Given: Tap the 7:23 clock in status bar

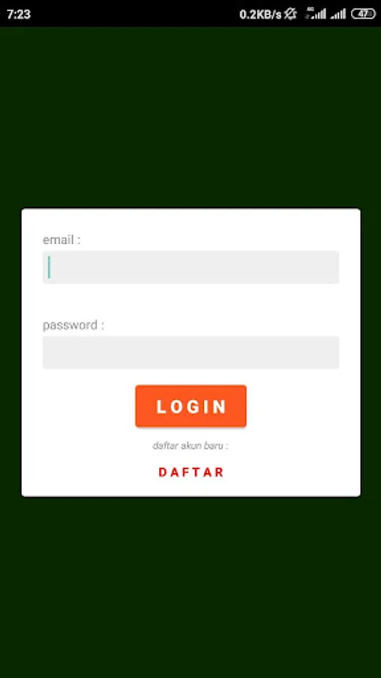Looking at the screenshot, I should point(19,14).
